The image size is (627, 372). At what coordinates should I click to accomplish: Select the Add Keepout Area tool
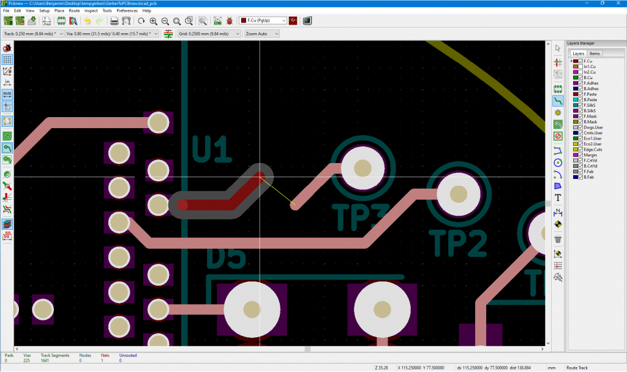pyautogui.click(x=558, y=135)
